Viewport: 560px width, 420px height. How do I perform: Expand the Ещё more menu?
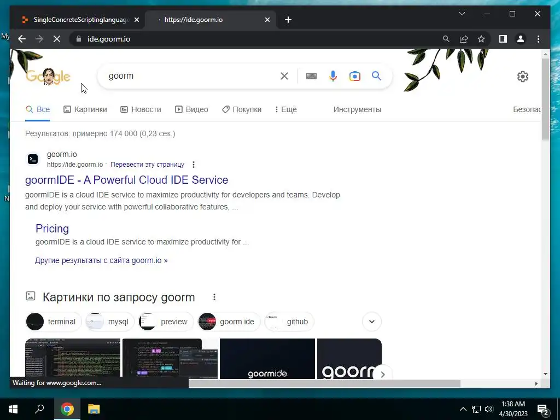tap(285, 109)
